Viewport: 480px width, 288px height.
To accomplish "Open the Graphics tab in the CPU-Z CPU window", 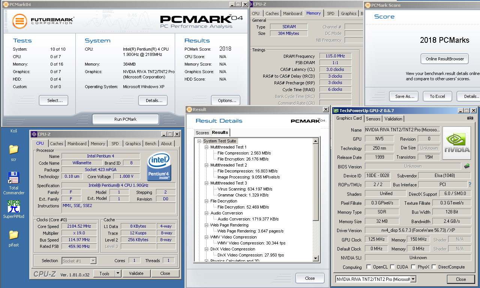I will coord(133,144).
